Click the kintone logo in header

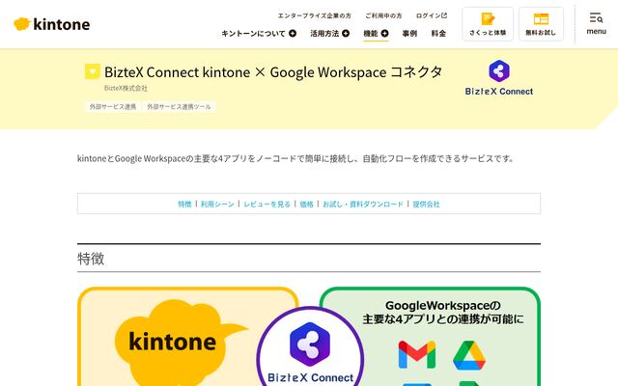tap(51, 24)
